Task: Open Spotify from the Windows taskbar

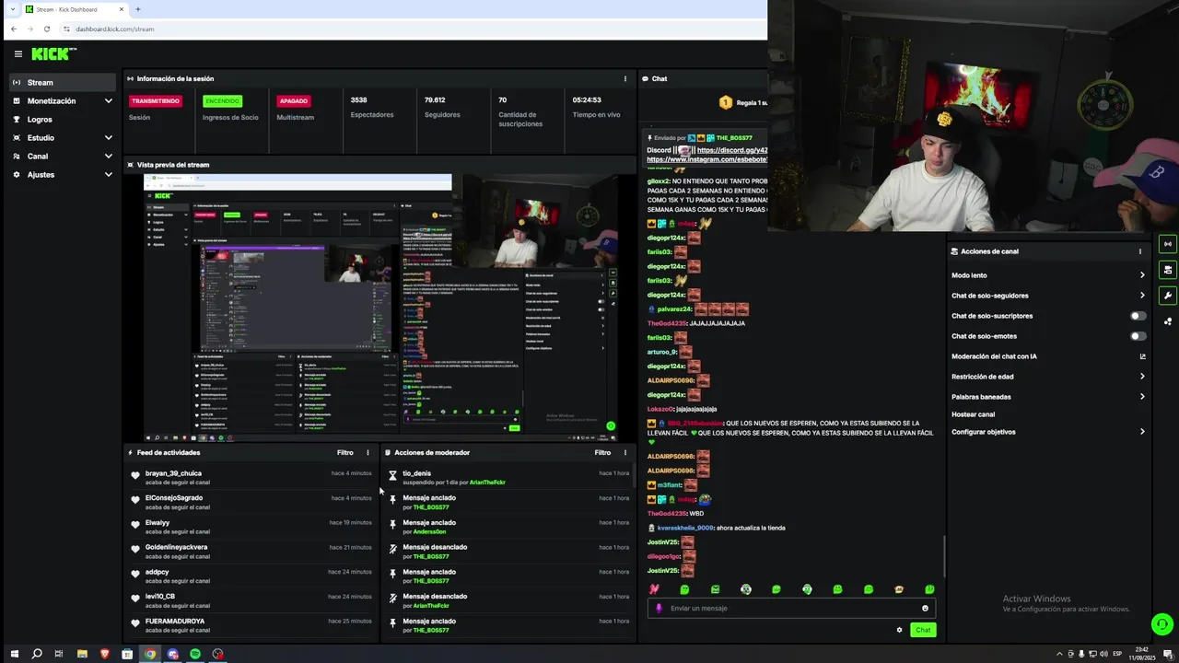Action: click(195, 654)
